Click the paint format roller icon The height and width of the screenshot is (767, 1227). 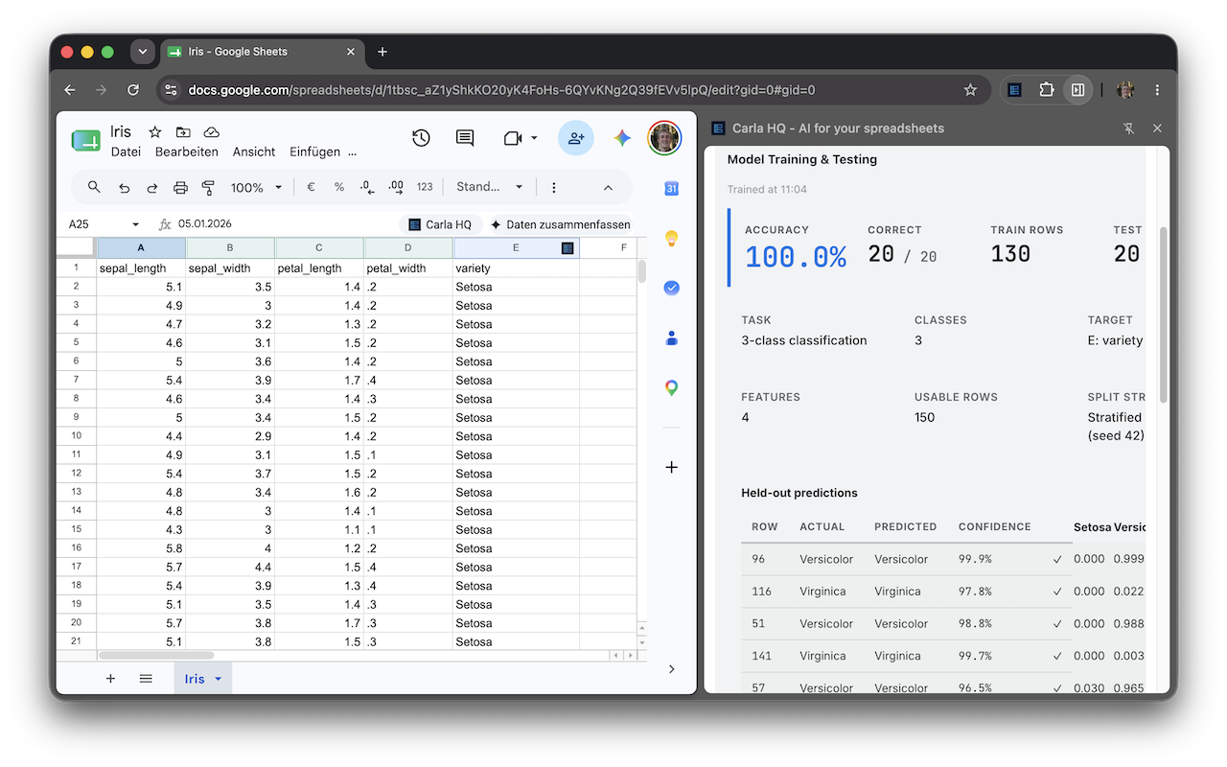[208, 187]
